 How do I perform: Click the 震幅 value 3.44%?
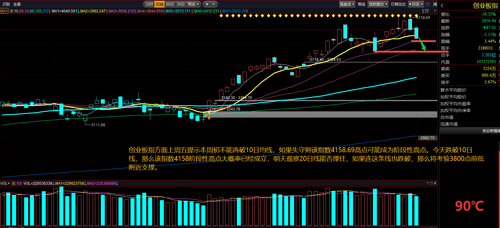point(490,41)
